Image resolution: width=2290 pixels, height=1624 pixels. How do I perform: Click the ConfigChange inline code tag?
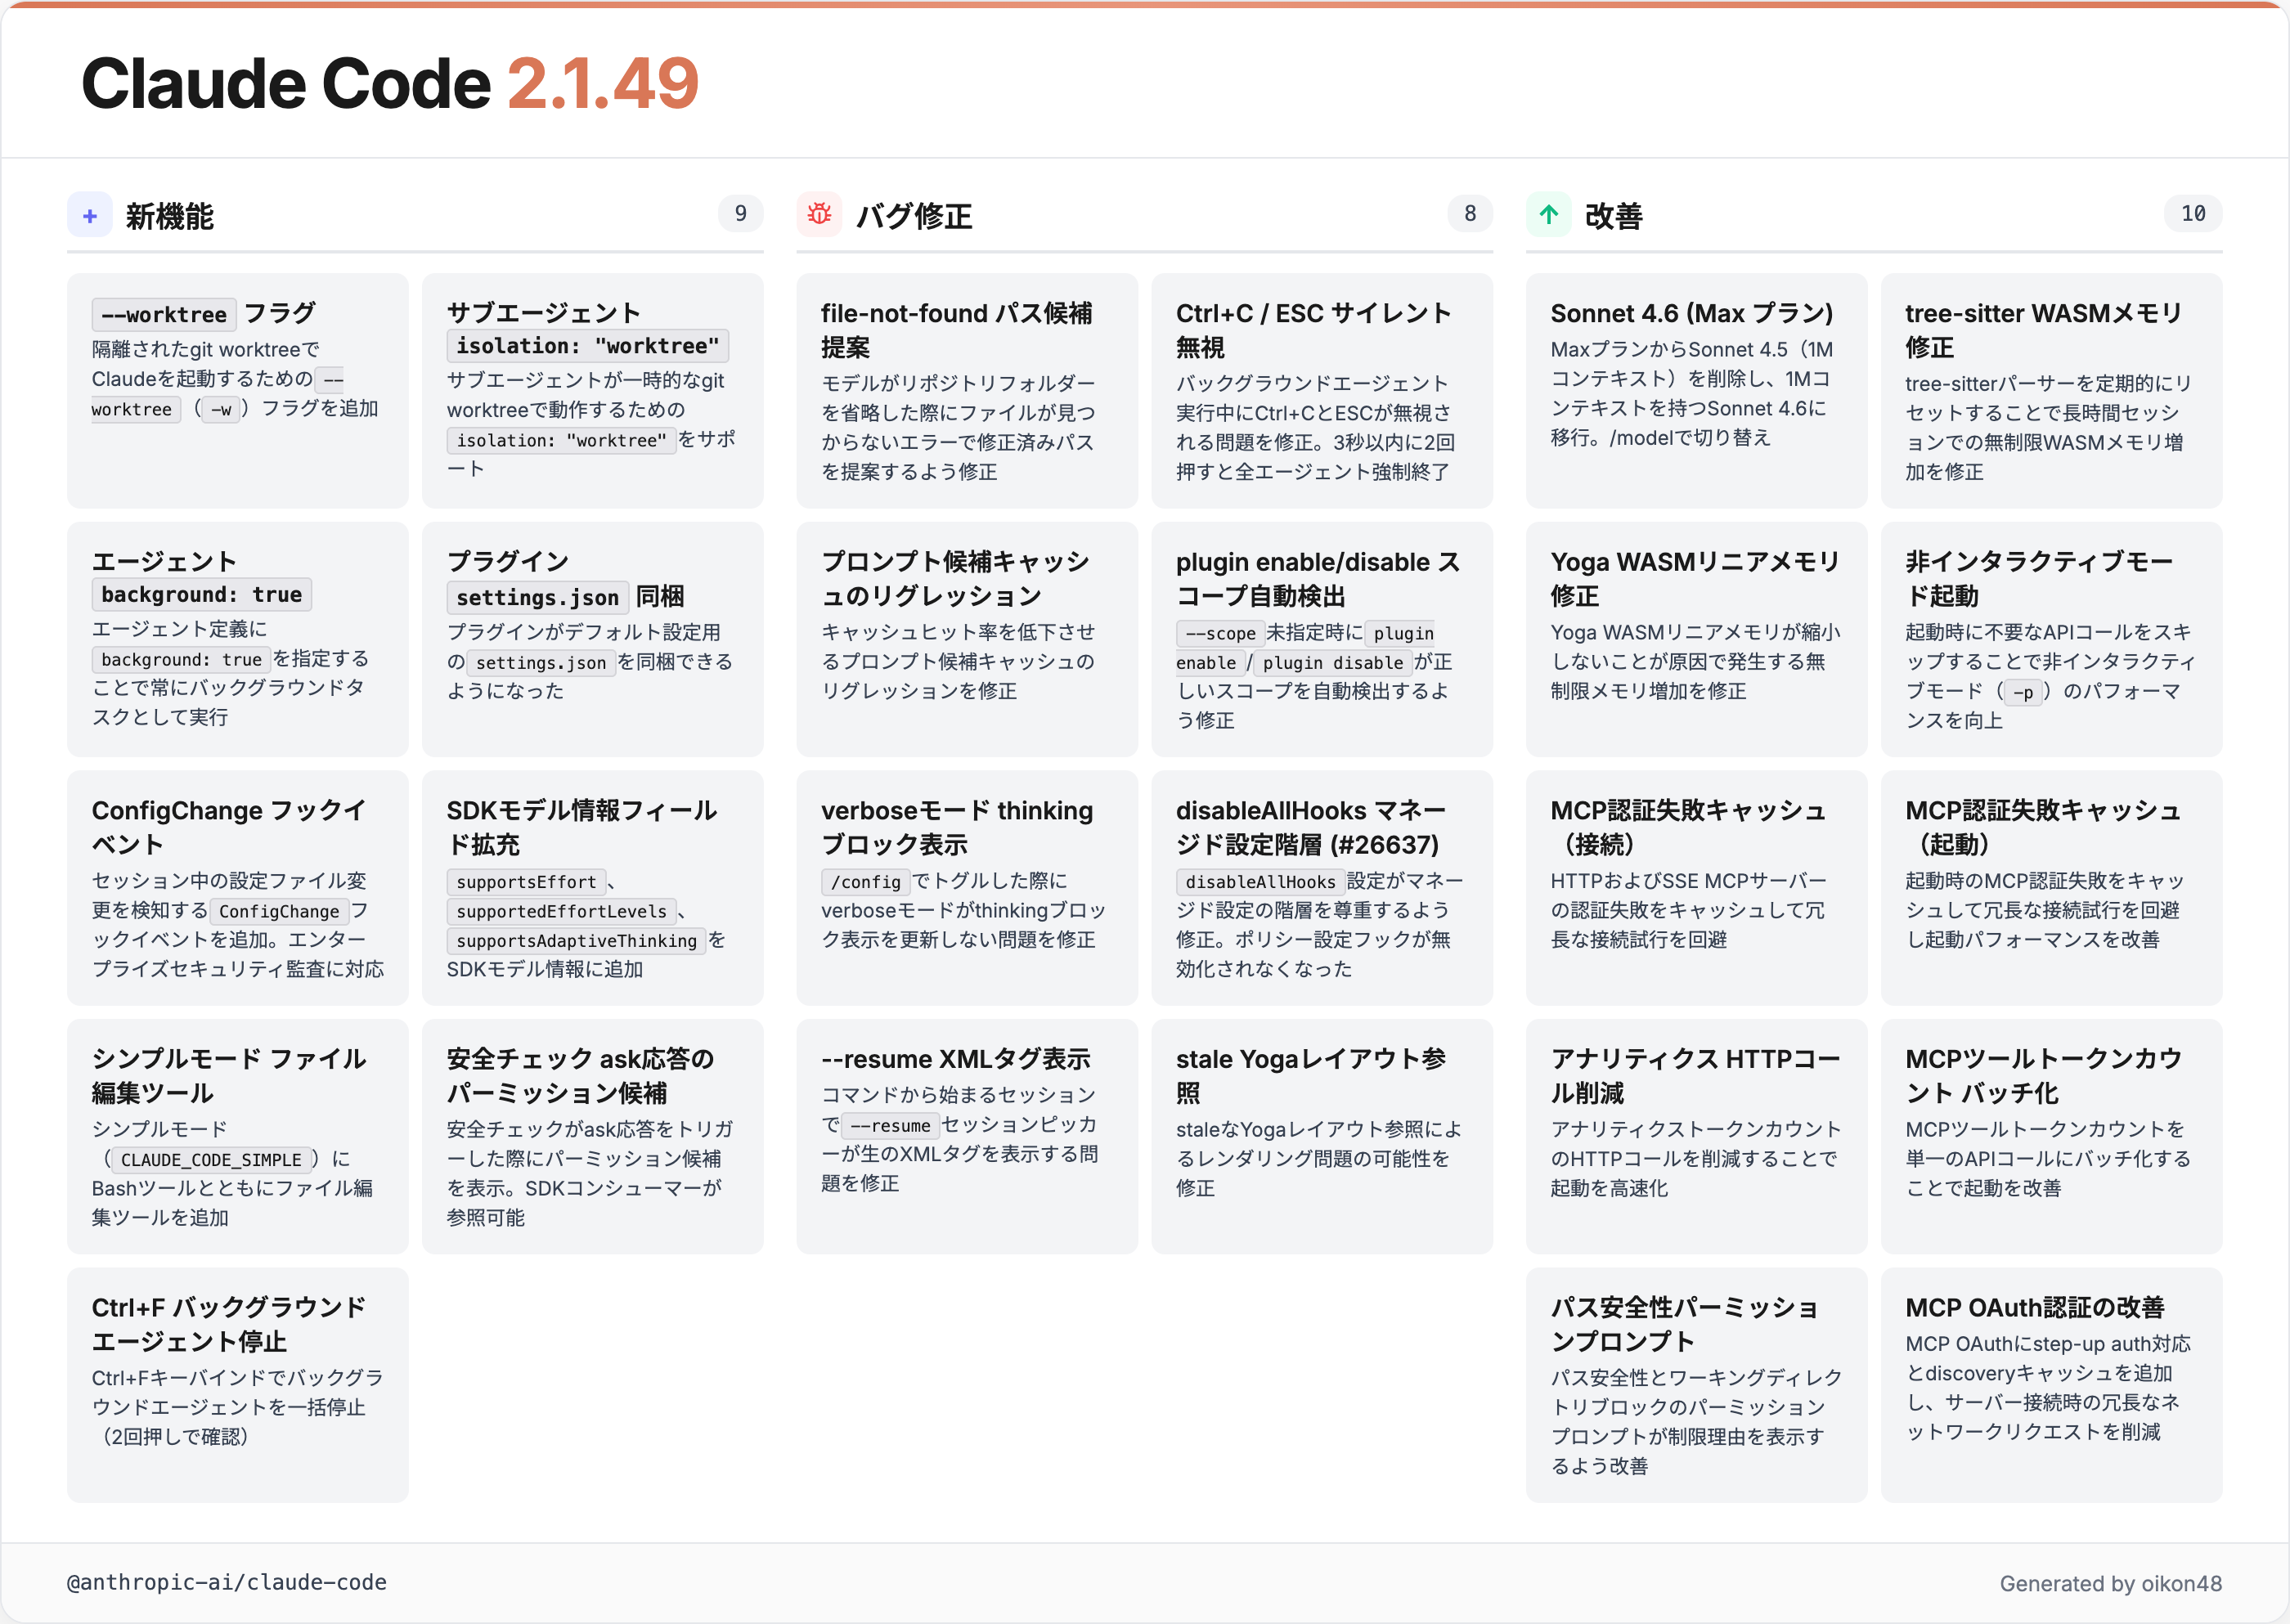click(x=279, y=912)
